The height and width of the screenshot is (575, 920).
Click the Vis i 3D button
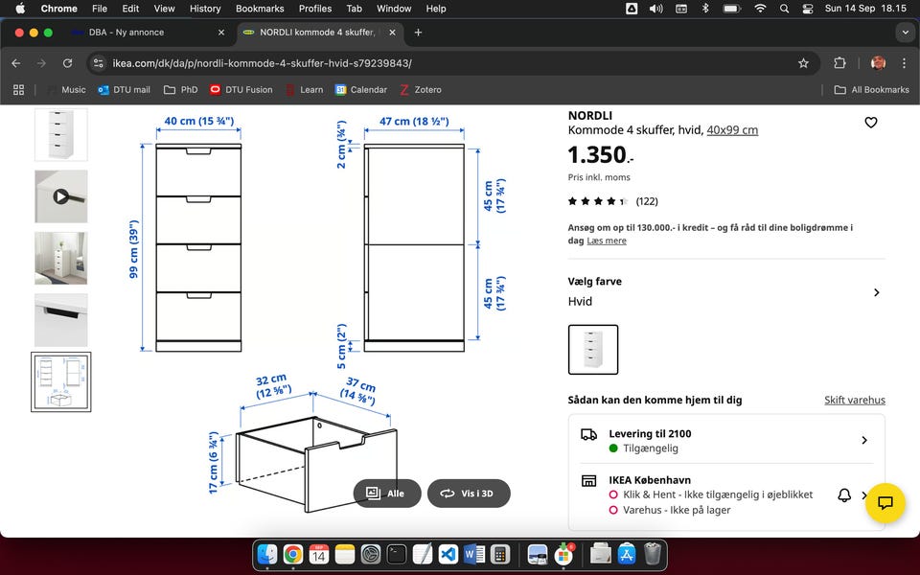469,494
